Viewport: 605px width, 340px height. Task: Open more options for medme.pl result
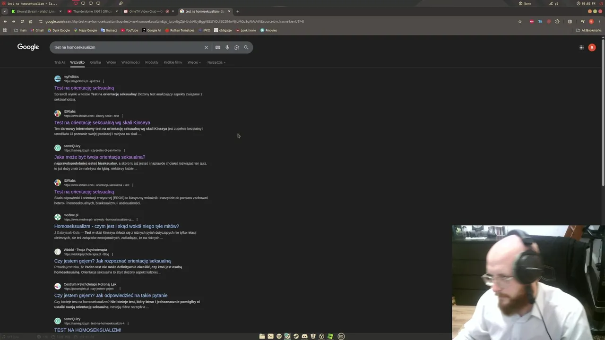coord(137,220)
